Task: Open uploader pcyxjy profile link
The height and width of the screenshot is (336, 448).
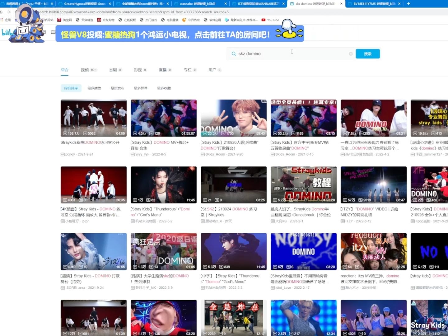Action: tap(70, 154)
